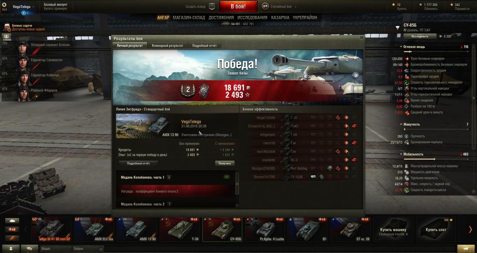Toggle the tank type carousel filter
477x253 pixels.
pos(12,220)
